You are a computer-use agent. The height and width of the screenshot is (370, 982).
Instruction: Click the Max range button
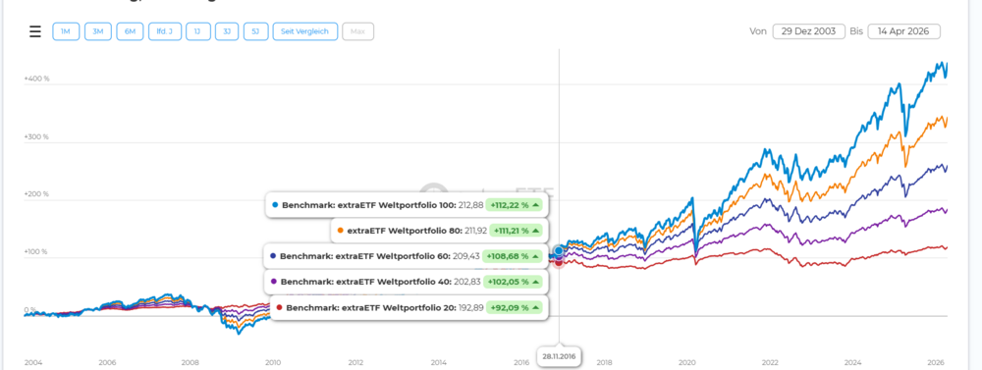coord(357,31)
